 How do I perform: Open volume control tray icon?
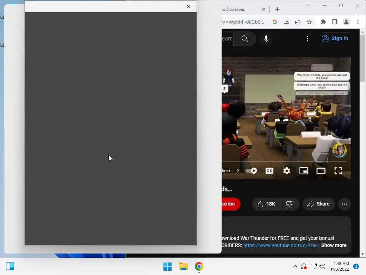[x=322, y=266]
